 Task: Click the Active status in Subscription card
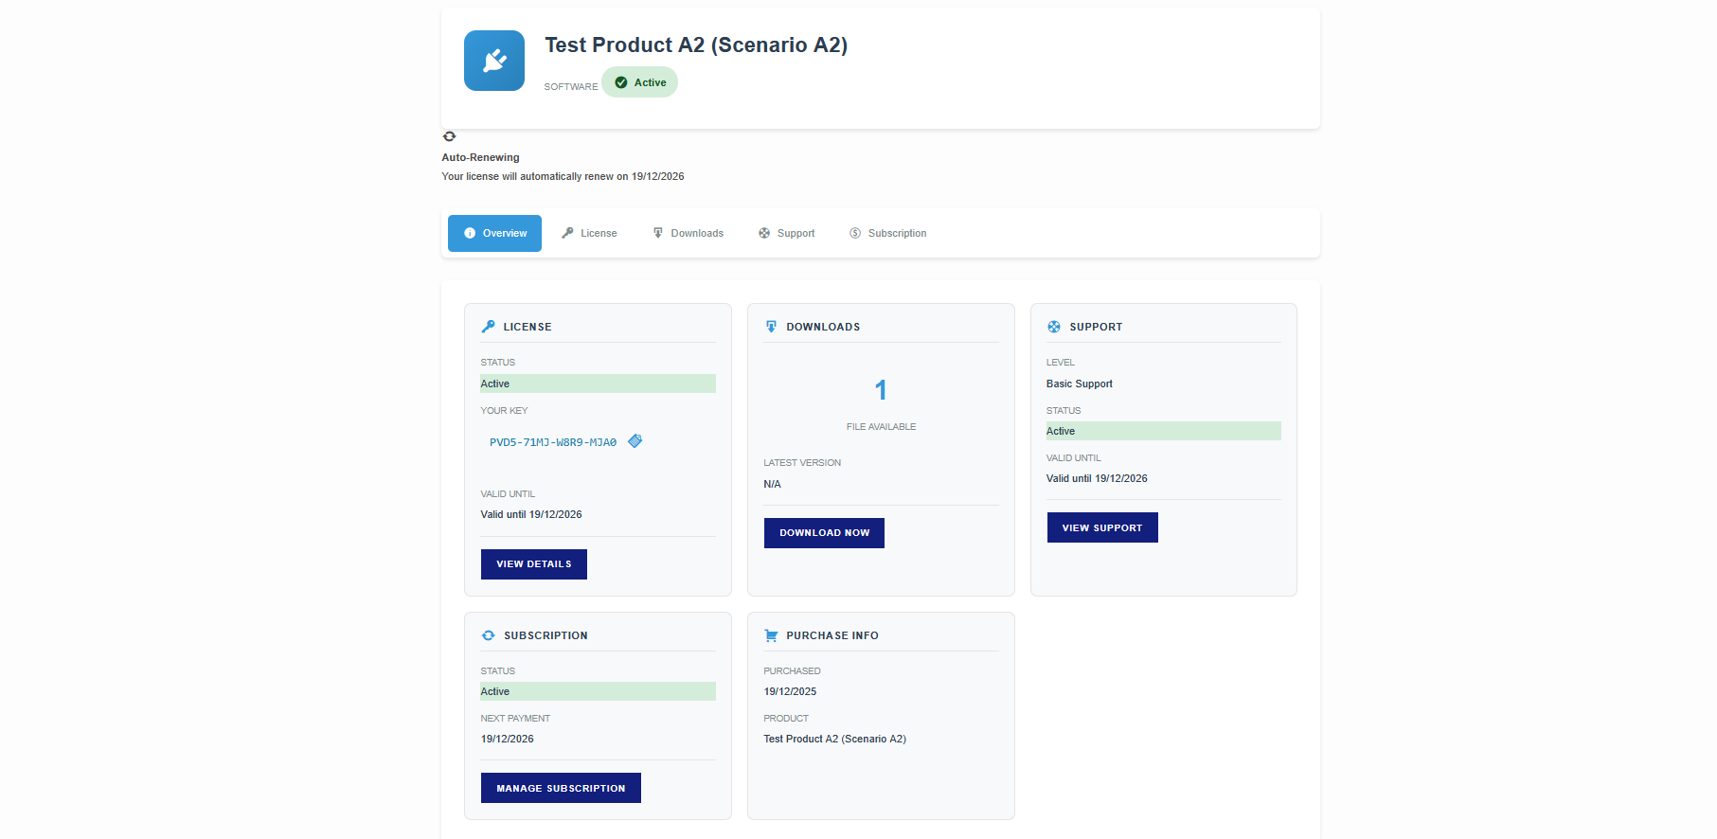[x=598, y=691]
